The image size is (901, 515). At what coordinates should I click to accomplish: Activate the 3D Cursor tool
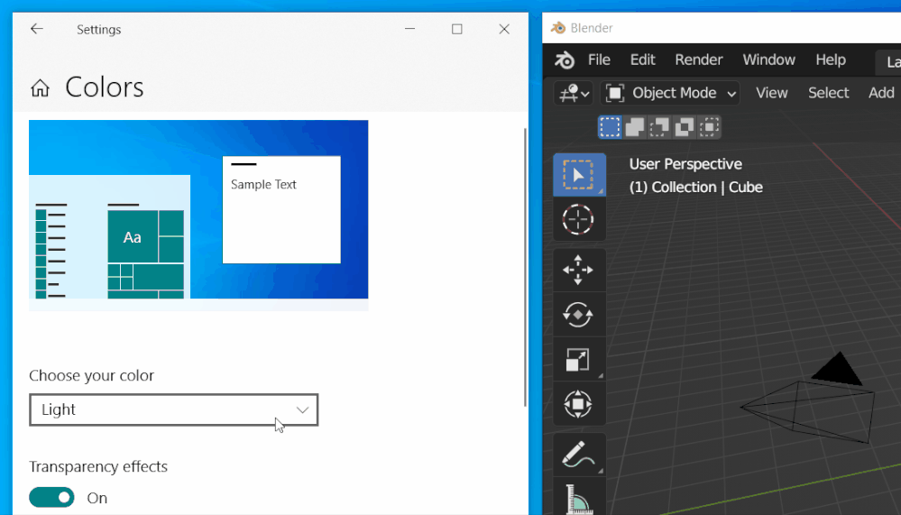tap(579, 219)
